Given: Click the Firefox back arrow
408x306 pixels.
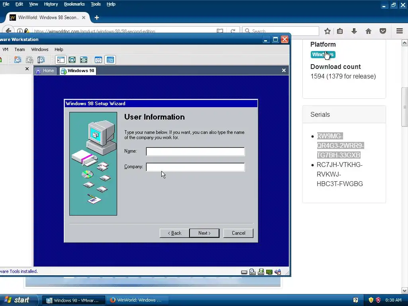Looking at the screenshot, I should pyautogui.click(x=8, y=31).
